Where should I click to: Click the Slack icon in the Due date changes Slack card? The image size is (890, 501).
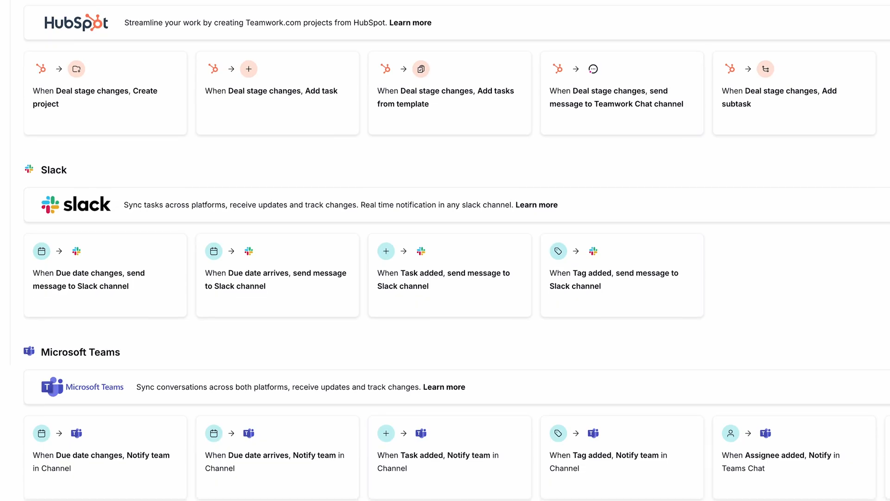tap(76, 251)
